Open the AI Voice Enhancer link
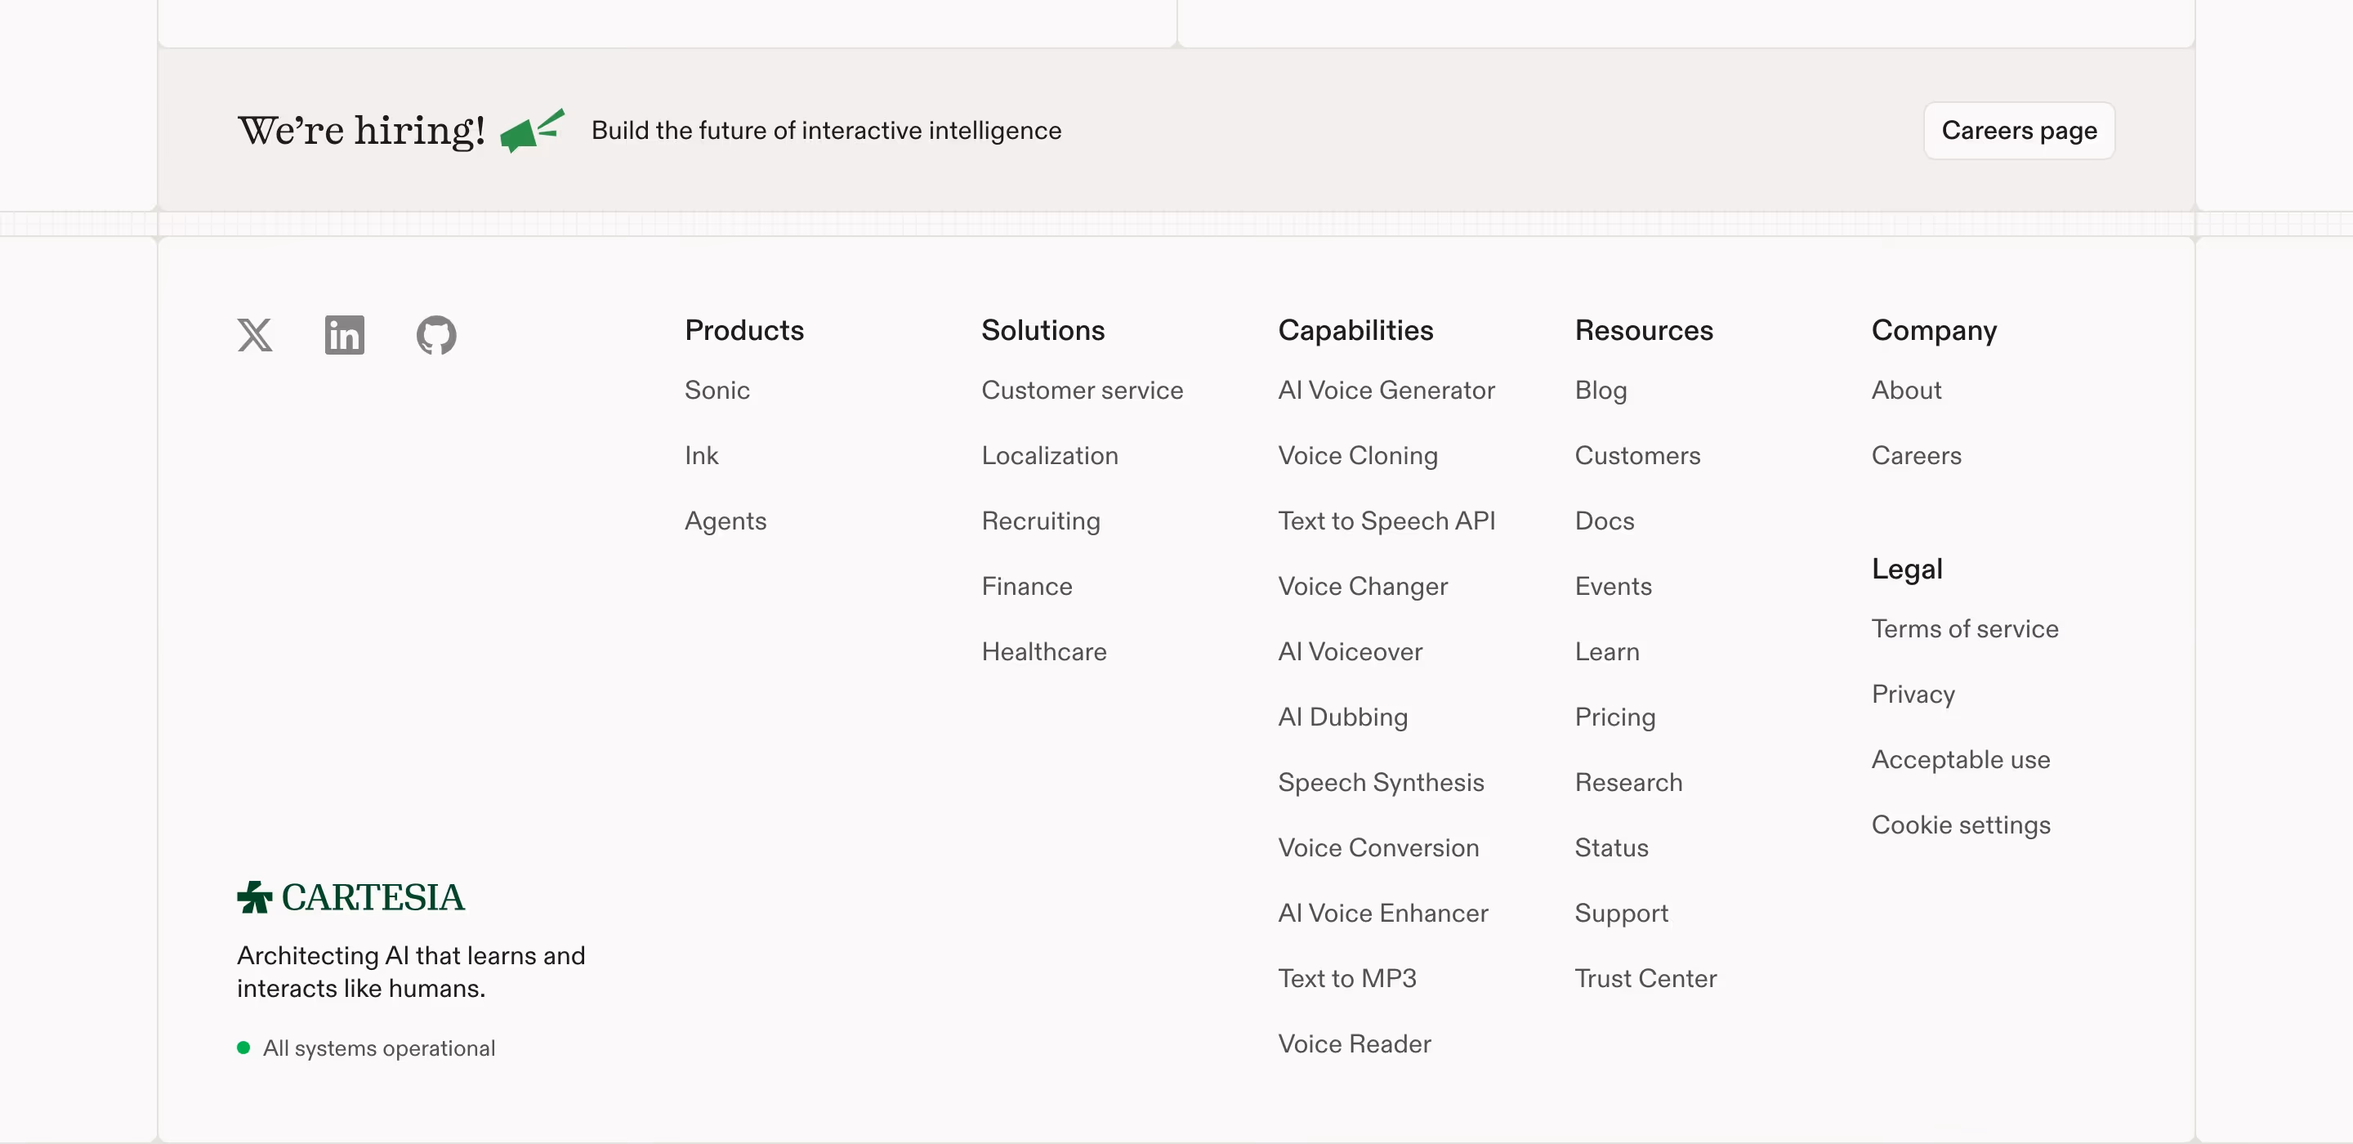 [1383, 913]
